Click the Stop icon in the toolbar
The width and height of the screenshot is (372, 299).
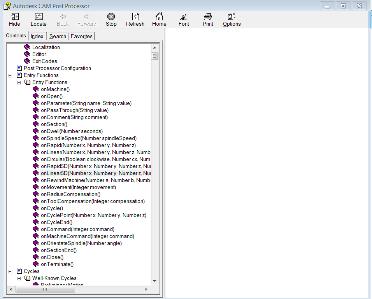click(x=111, y=19)
